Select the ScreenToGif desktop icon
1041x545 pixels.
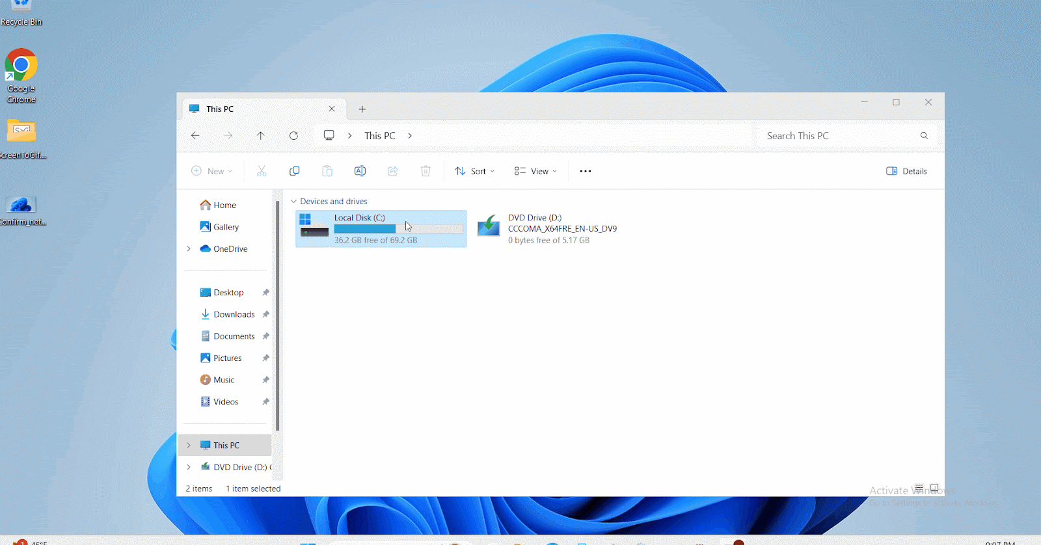coord(21,139)
